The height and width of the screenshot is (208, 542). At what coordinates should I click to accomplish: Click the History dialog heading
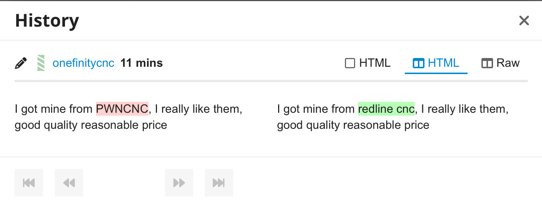(47, 20)
